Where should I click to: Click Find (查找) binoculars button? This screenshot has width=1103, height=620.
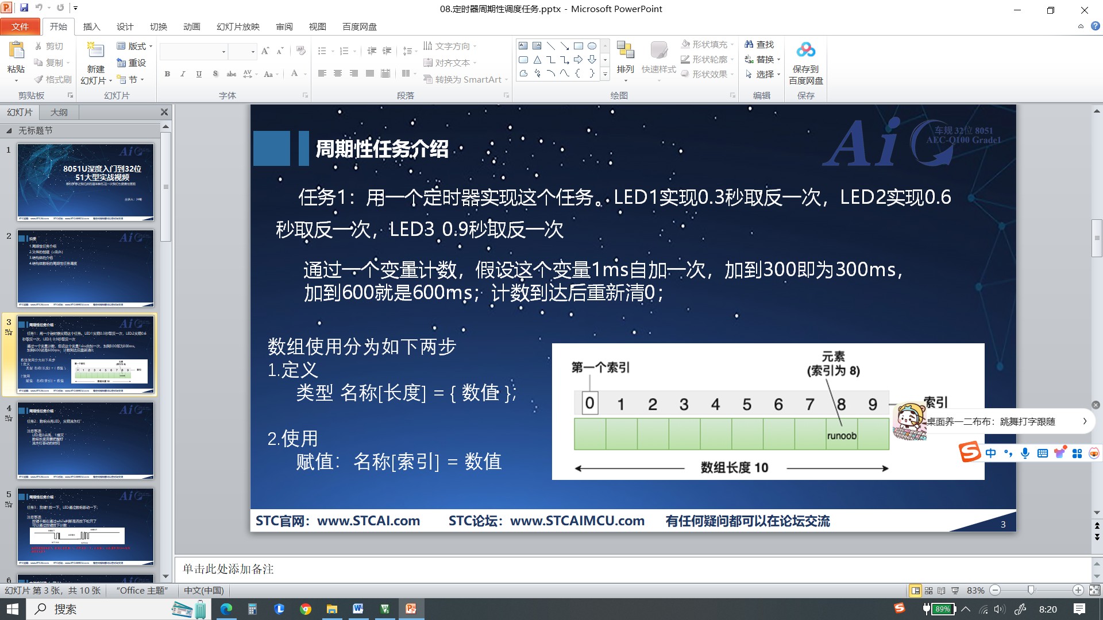click(x=759, y=44)
